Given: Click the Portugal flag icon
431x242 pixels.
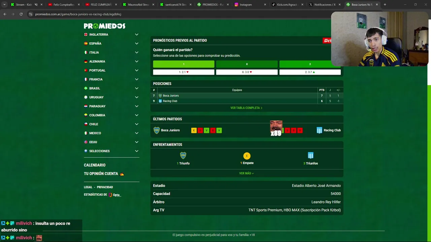Looking at the screenshot, I should pyautogui.click(x=86, y=70).
